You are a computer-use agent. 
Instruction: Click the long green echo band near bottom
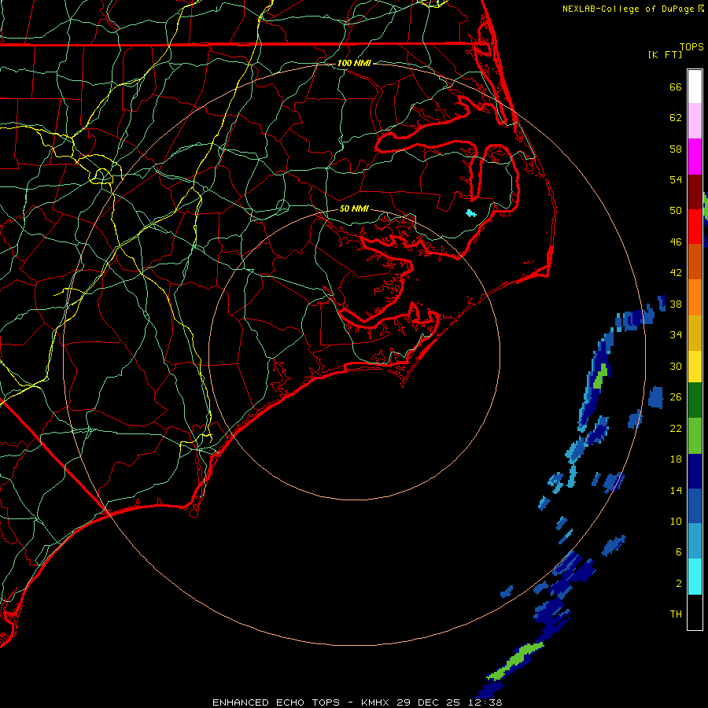(515, 662)
